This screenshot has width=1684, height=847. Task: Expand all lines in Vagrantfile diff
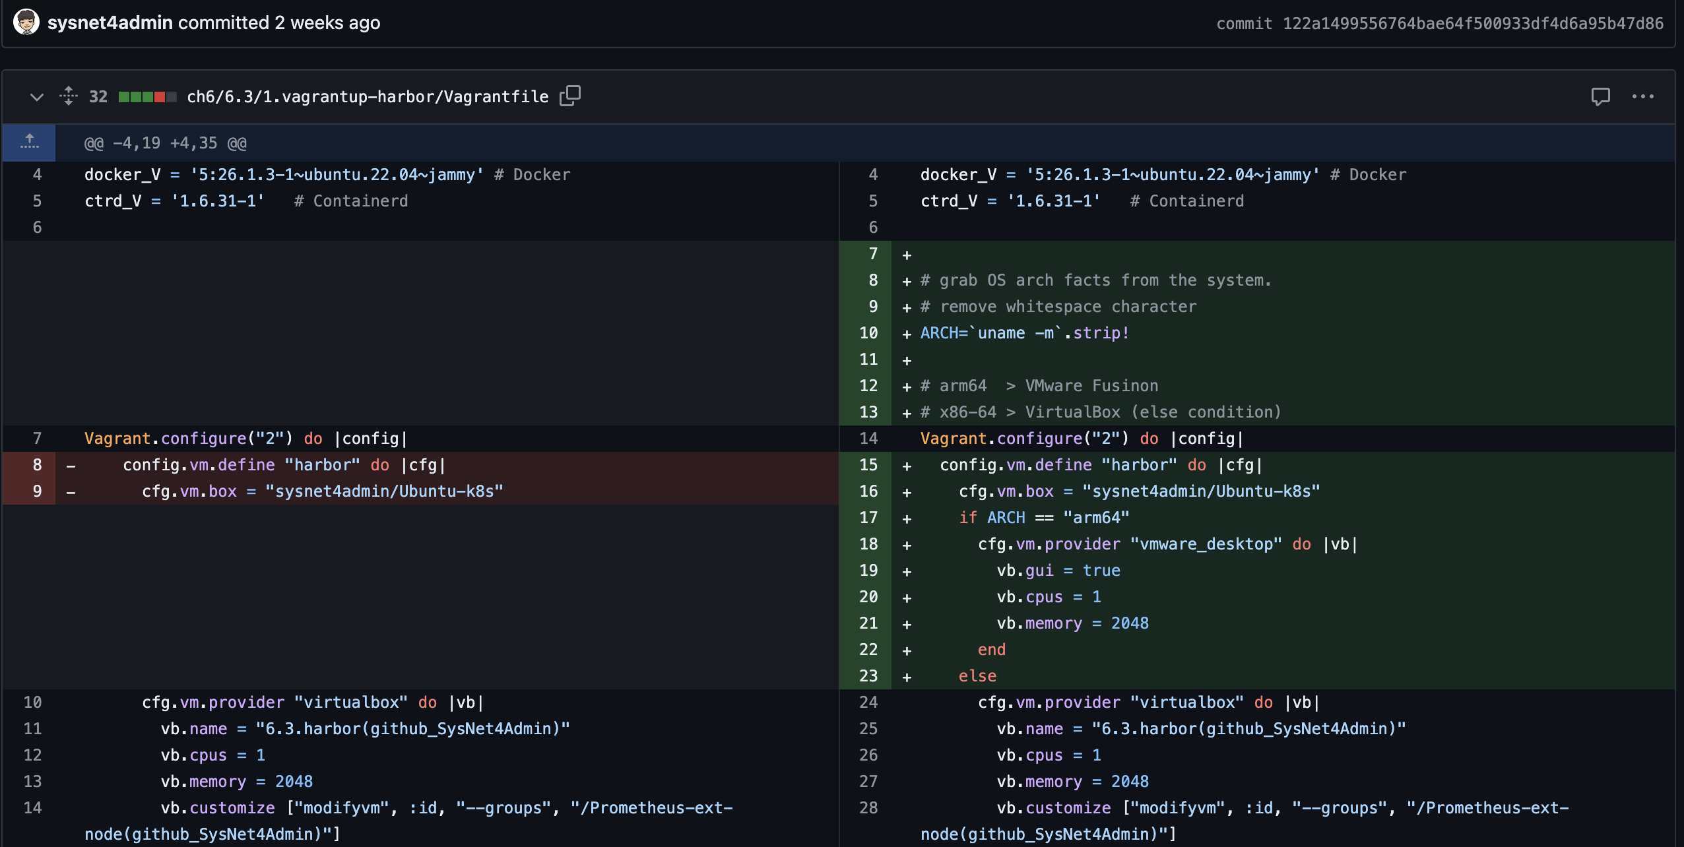point(69,96)
